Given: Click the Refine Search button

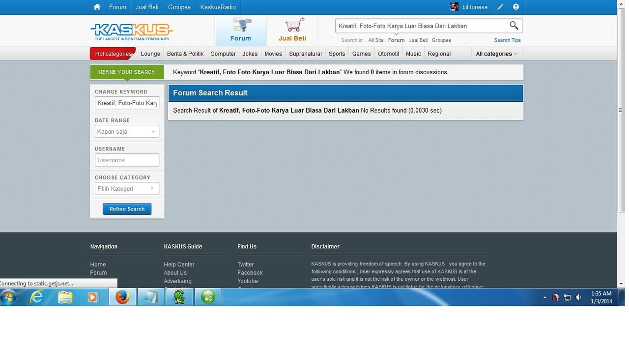Looking at the screenshot, I should point(127,209).
